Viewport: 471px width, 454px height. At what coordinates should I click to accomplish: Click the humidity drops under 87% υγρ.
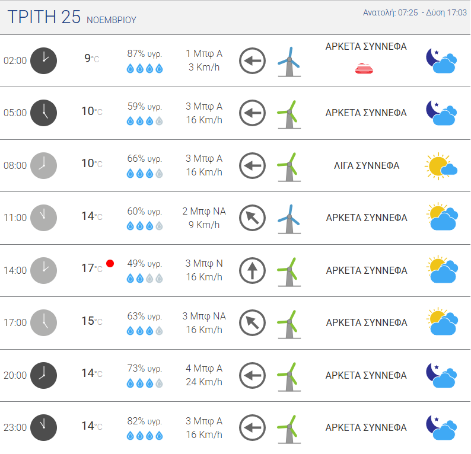145,69
